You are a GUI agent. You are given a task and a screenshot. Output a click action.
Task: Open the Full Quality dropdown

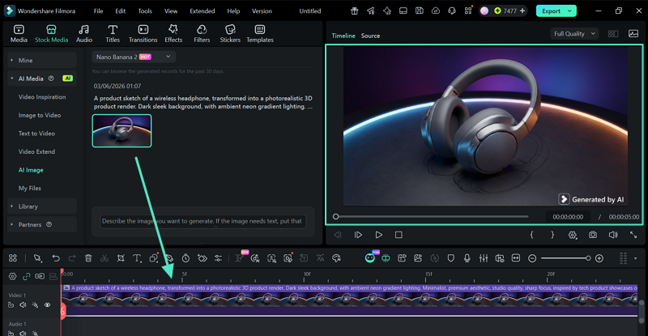(x=574, y=34)
